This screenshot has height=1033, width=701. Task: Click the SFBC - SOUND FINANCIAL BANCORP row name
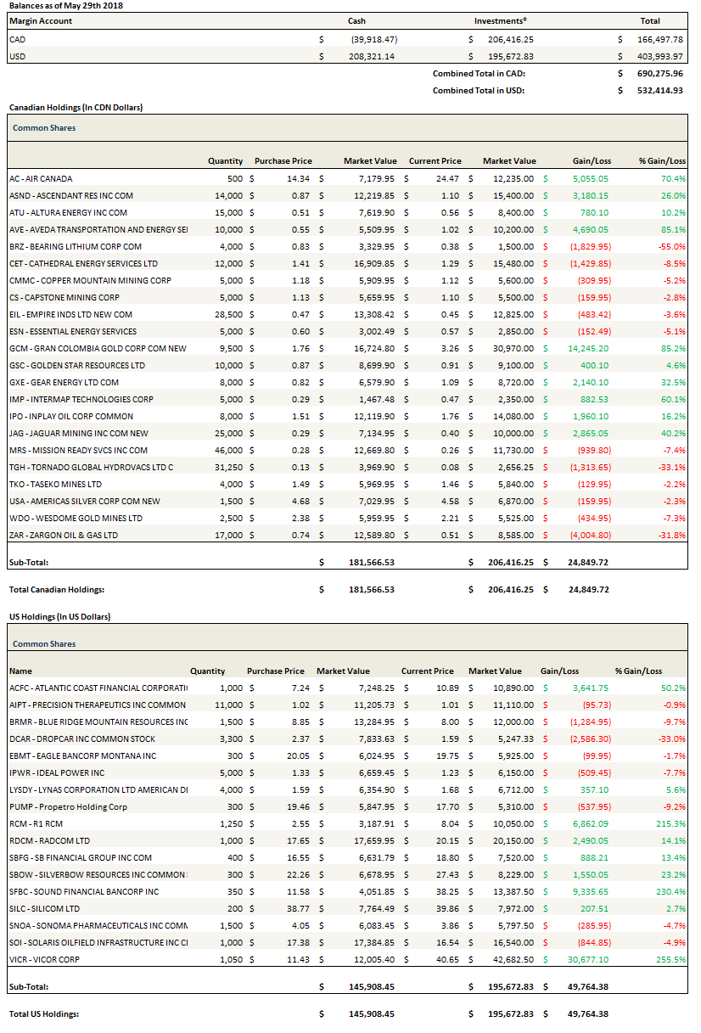84,892
